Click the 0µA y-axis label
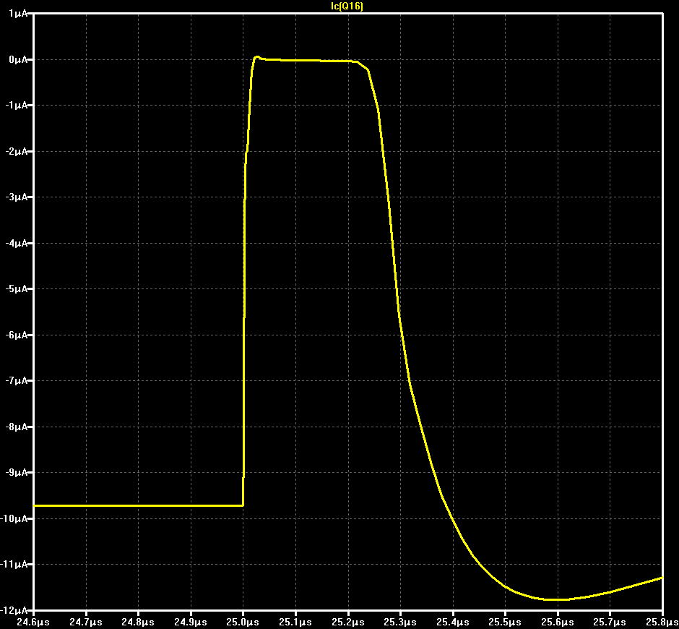 18,59
